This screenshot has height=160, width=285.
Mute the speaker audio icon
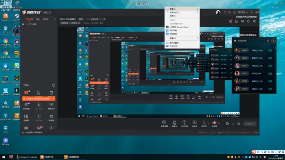(214, 123)
